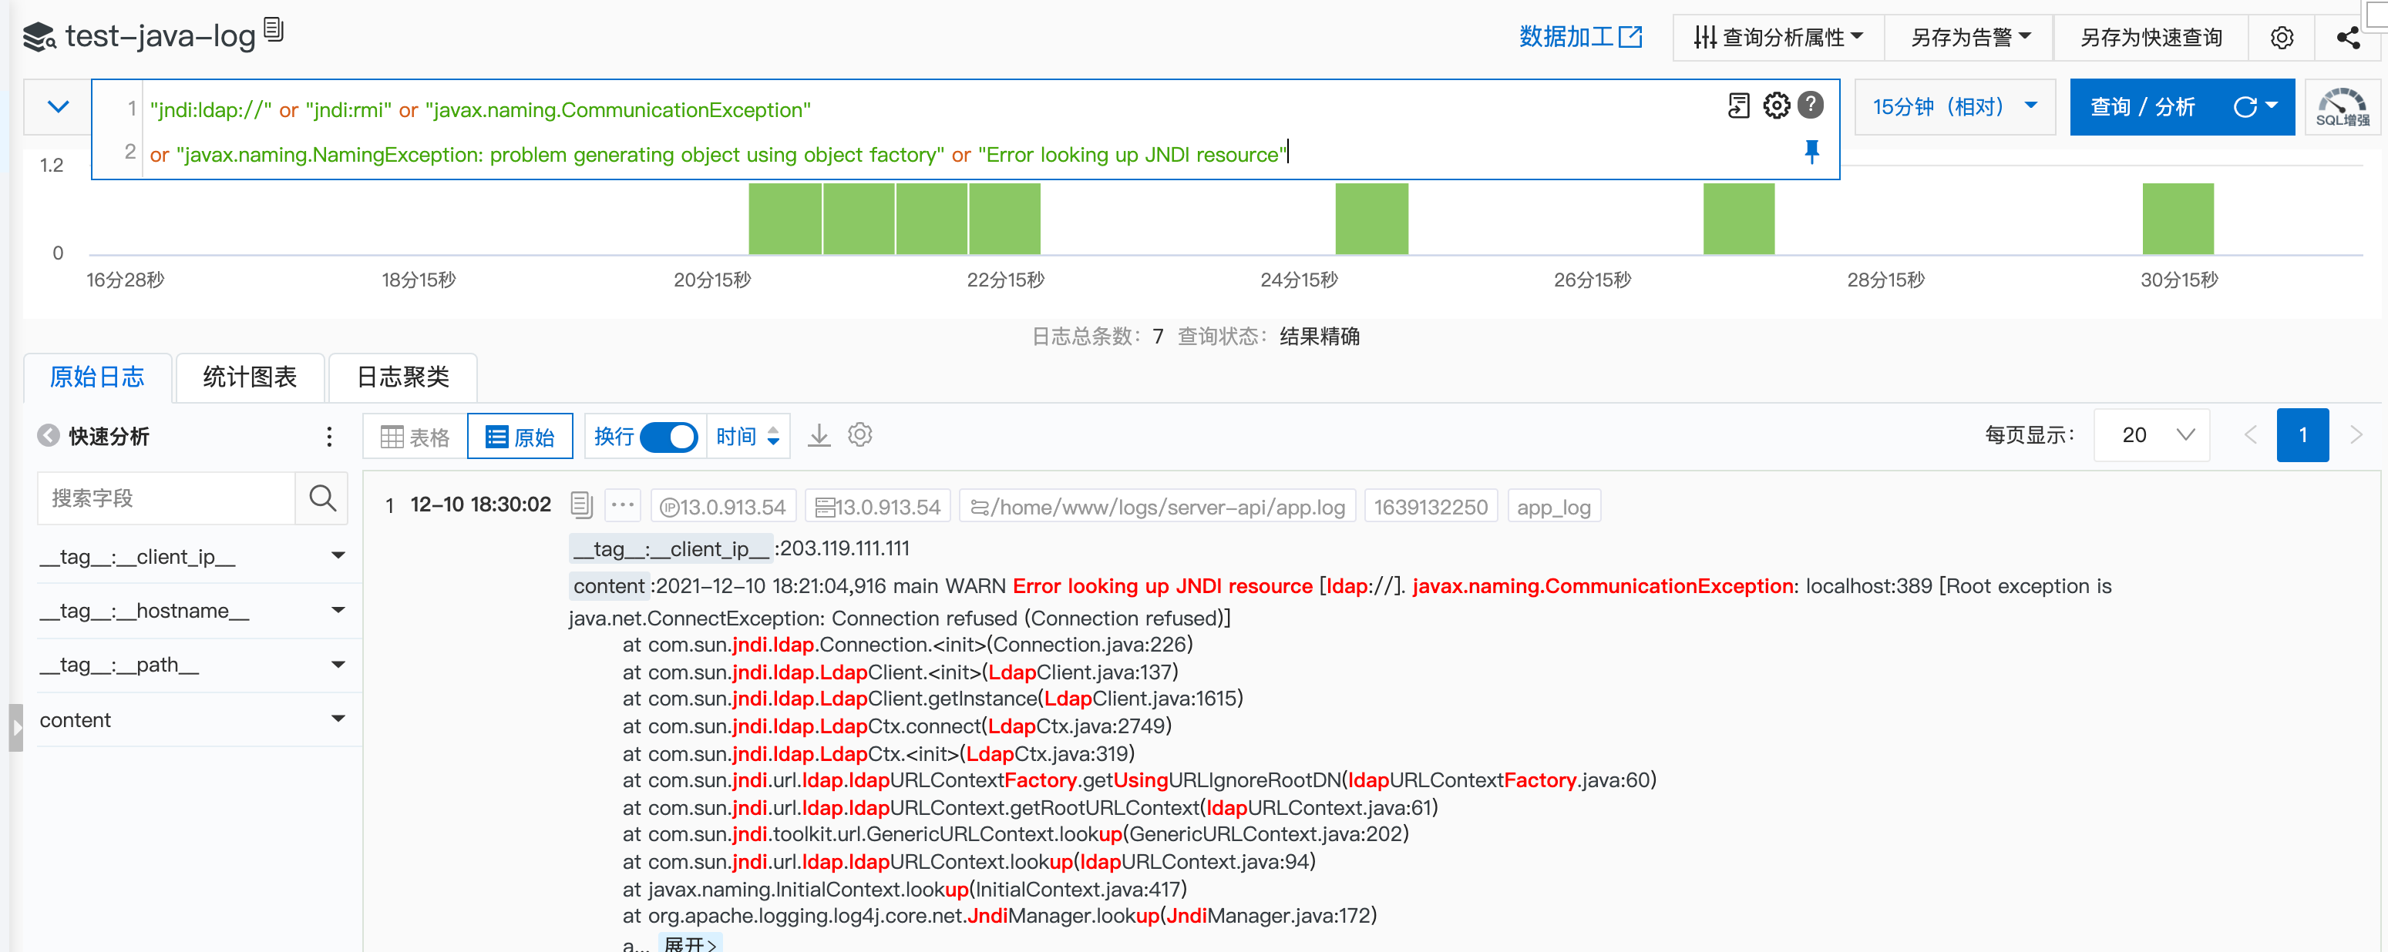2388x952 pixels.
Task: Toggle the 换行 line wrap switch
Action: [x=668, y=436]
